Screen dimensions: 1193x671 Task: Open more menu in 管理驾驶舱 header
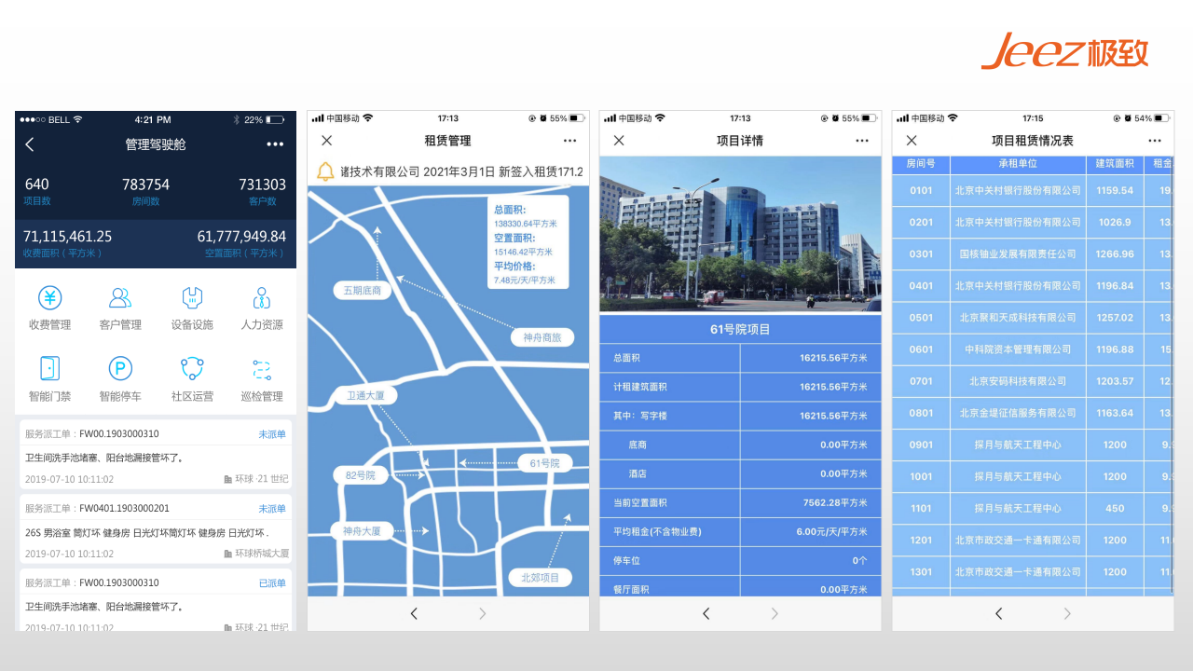[x=275, y=144]
